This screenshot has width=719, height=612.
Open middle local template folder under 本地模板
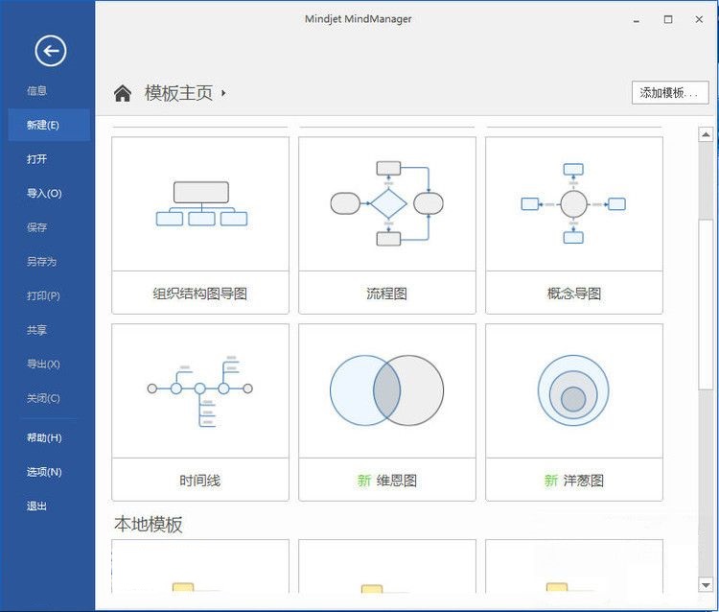click(387, 567)
